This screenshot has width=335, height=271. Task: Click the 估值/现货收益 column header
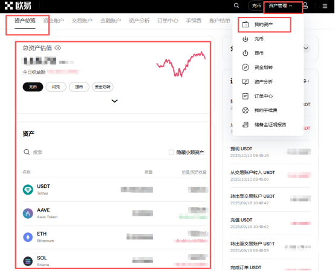point(194,172)
